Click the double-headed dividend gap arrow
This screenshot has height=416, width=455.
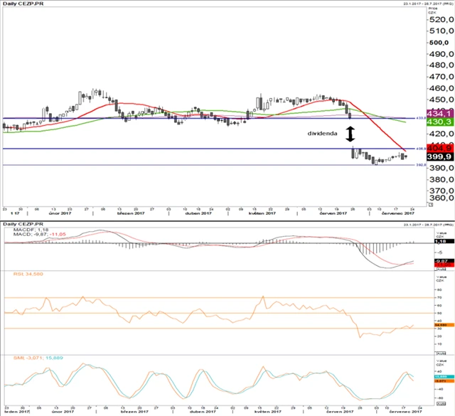(349, 134)
